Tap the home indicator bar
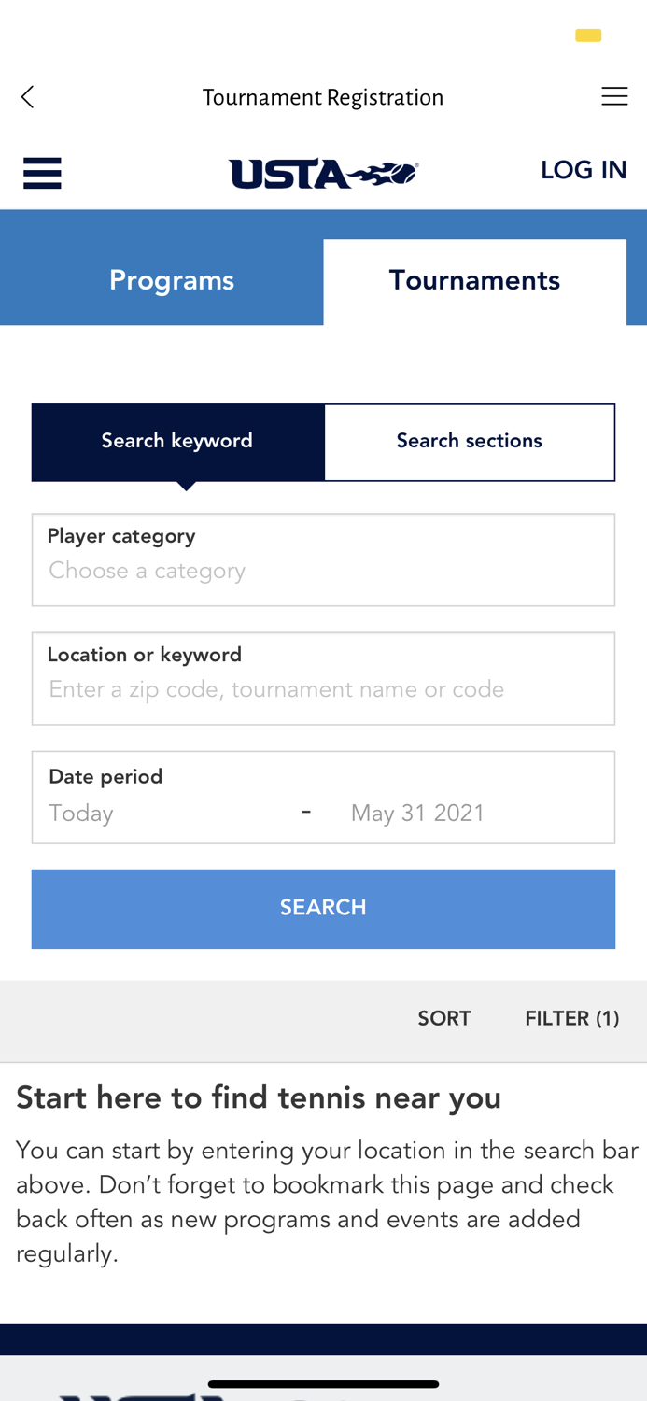This screenshot has height=1401, width=647. 323,1384
